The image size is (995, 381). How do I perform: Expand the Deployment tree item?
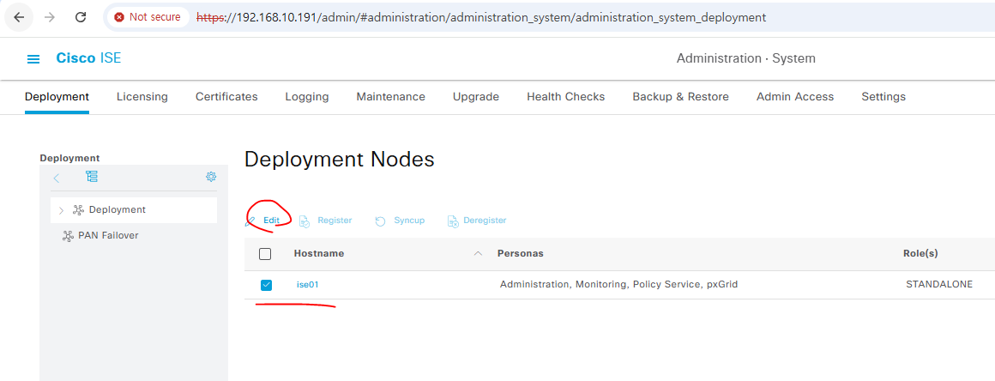click(61, 210)
